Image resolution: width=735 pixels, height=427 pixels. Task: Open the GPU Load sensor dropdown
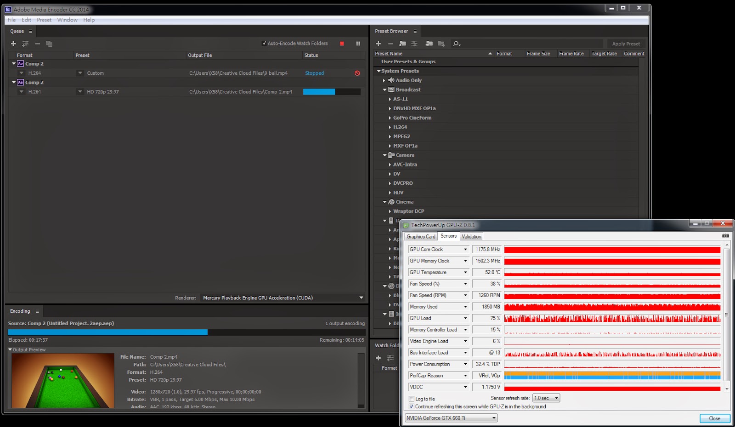[x=465, y=318]
